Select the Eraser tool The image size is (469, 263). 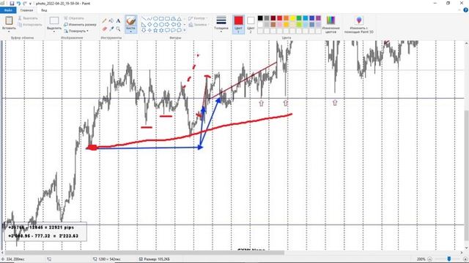click(x=104, y=28)
